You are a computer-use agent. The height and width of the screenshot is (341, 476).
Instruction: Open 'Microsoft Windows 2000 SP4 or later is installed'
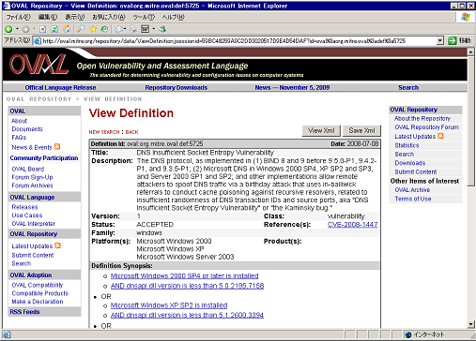(185, 275)
